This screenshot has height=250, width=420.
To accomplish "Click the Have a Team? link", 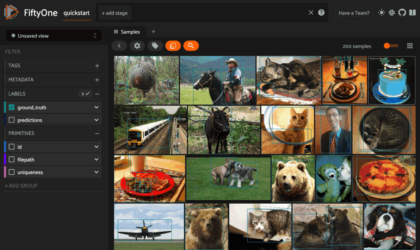I will 354,13.
